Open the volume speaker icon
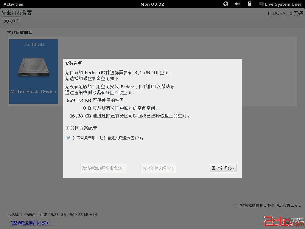This screenshot has height=229, width=305. [237, 4]
